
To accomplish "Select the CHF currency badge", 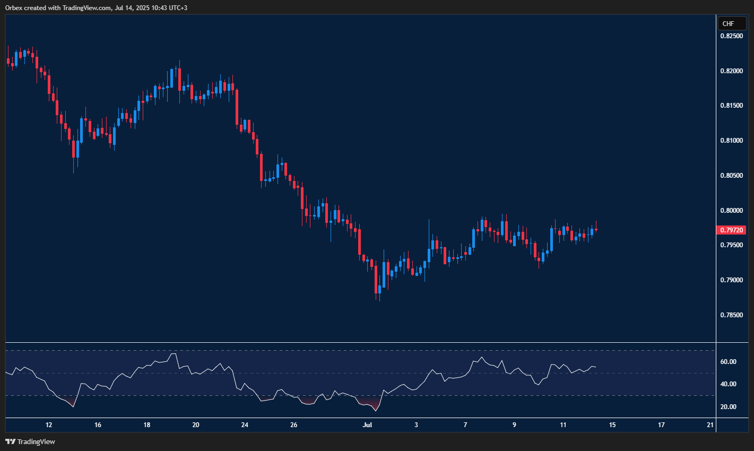I will [x=732, y=23].
